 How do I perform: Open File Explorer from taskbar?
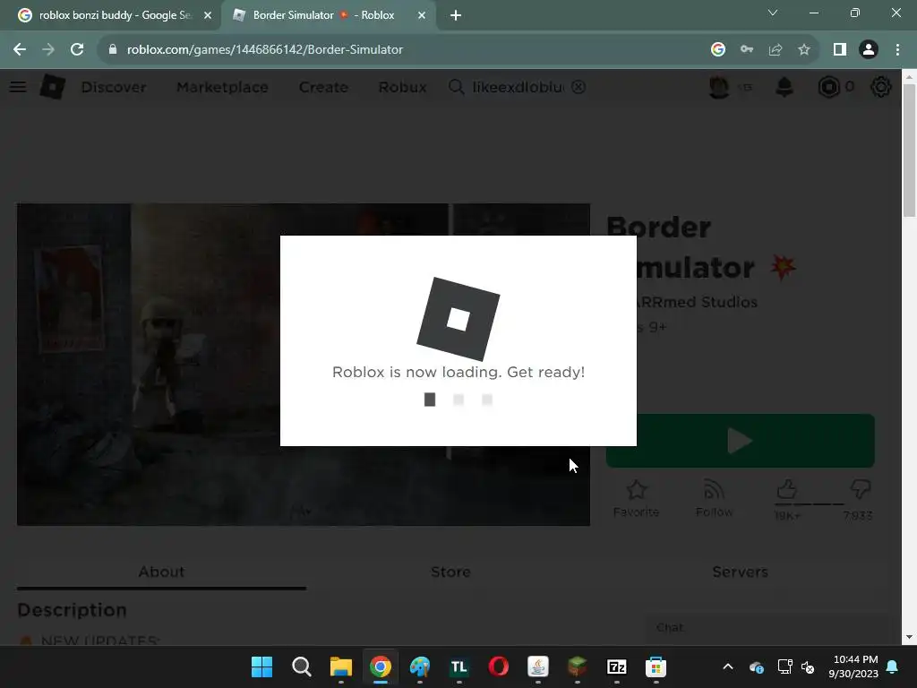point(341,666)
